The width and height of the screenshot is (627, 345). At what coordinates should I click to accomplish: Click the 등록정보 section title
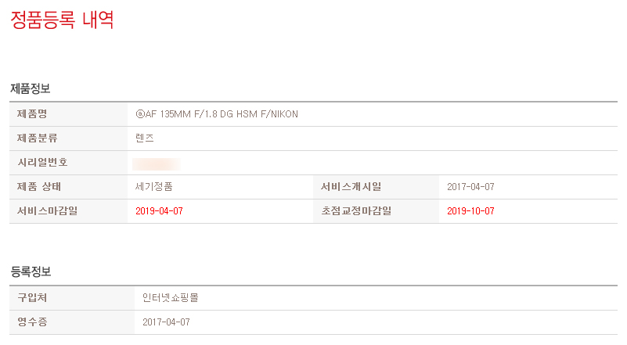[31, 271]
